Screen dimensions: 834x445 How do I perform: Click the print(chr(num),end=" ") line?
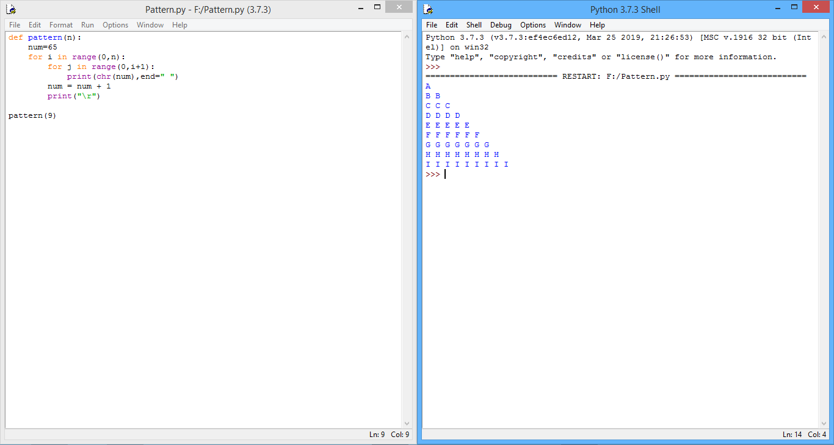(x=123, y=76)
